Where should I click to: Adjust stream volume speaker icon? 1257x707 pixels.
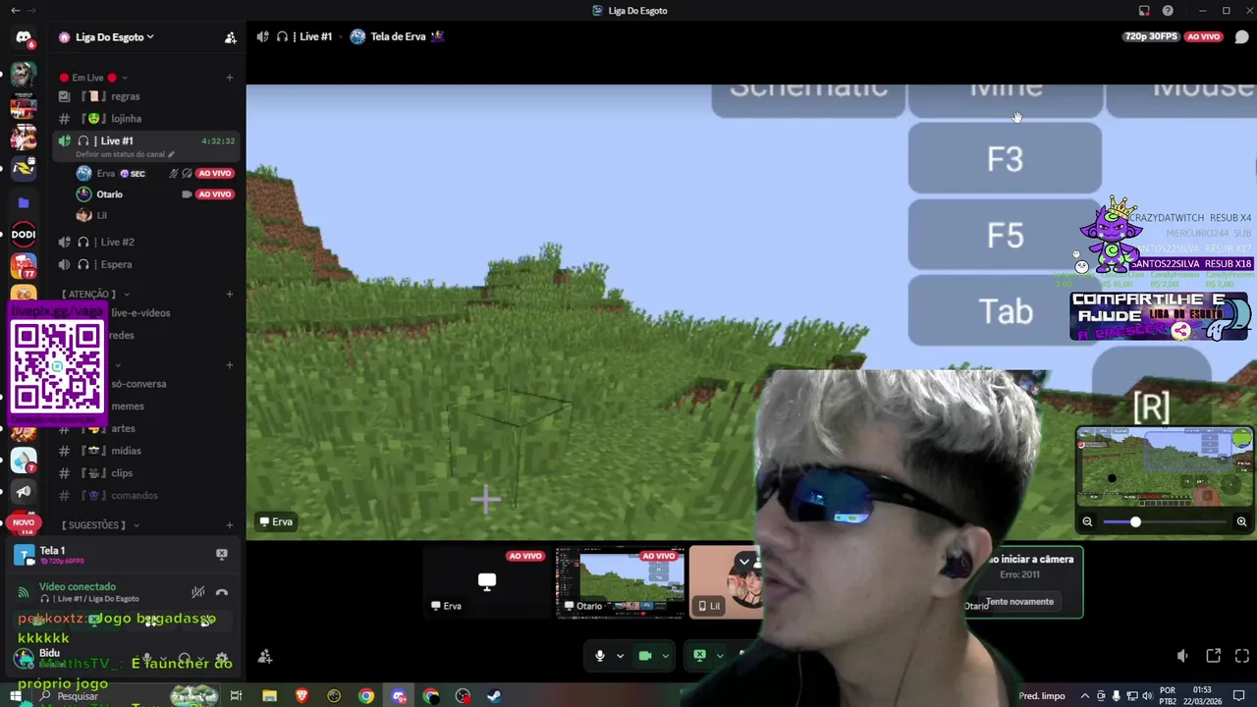[1182, 656]
